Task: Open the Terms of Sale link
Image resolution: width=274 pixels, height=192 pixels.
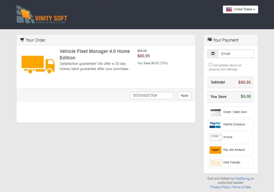Action: 241,187
